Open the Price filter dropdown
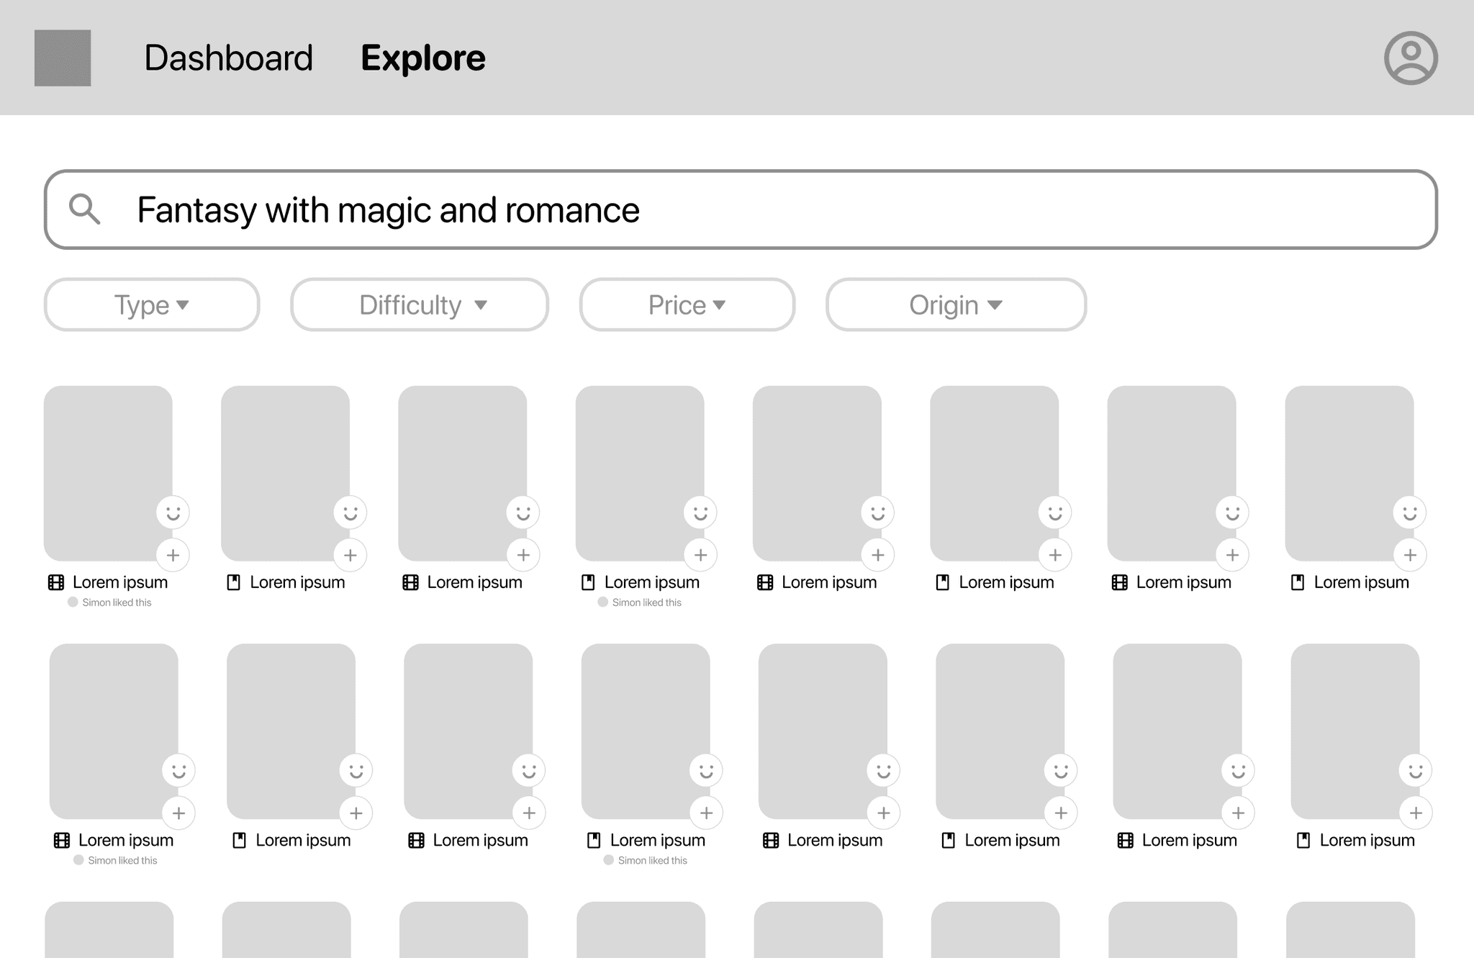This screenshot has height=958, width=1474. (687, 304)
